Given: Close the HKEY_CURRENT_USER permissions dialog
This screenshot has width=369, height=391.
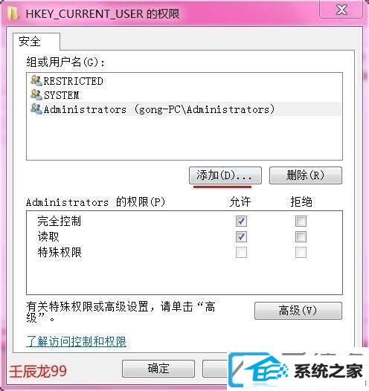Looking at the screenshot, I should 341,10.
